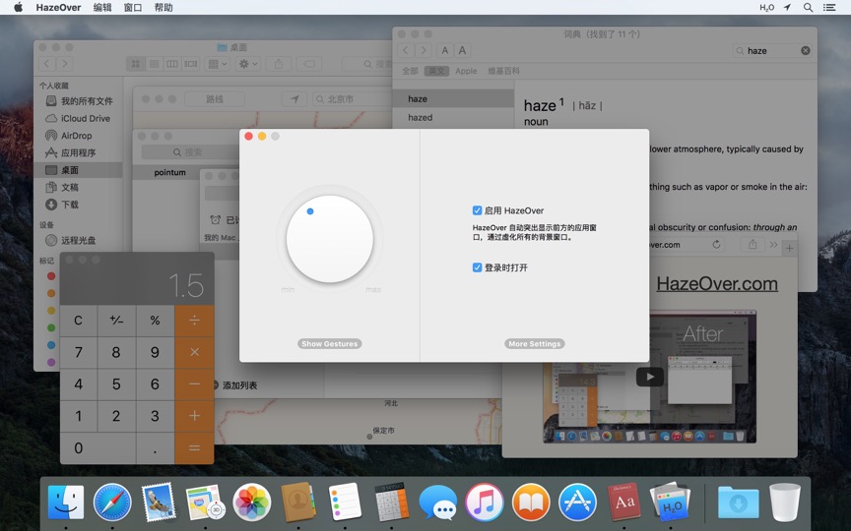Open the Maps app in the Dock
851x531 pixels.
click(x=205, y=501)
